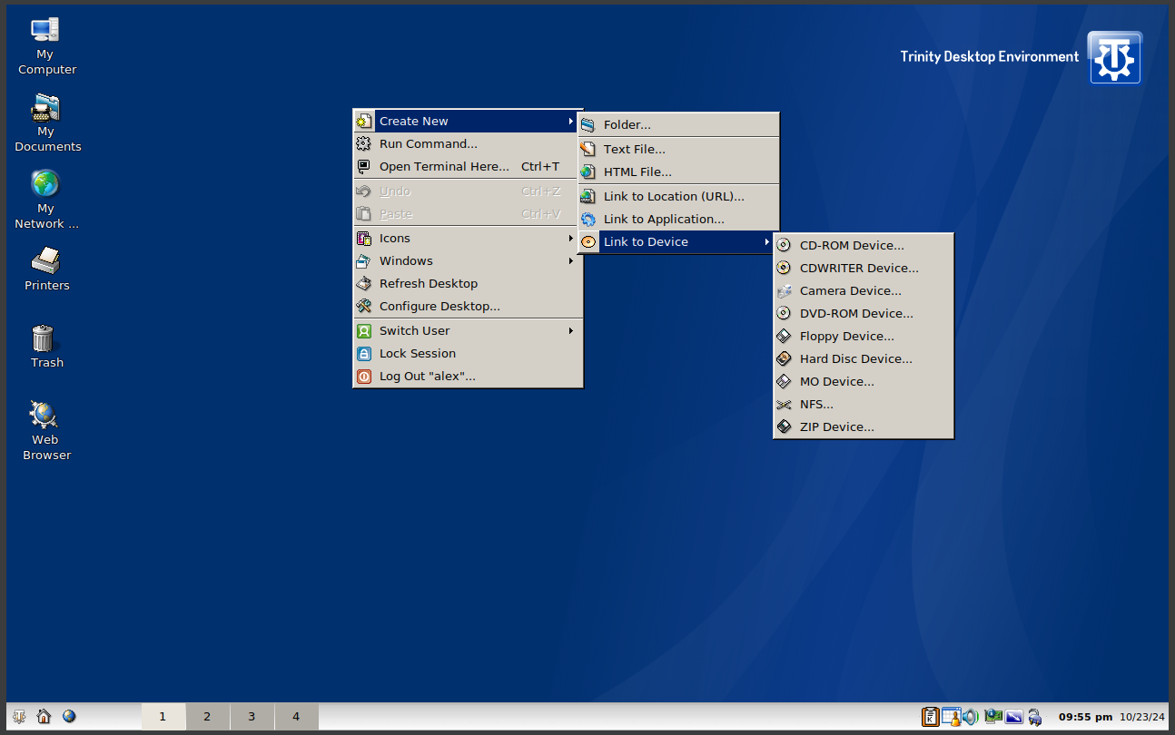This screenshot has width=1175, height=735.
Task: Create a new Folder from the menu
Action: click(627, 125)
